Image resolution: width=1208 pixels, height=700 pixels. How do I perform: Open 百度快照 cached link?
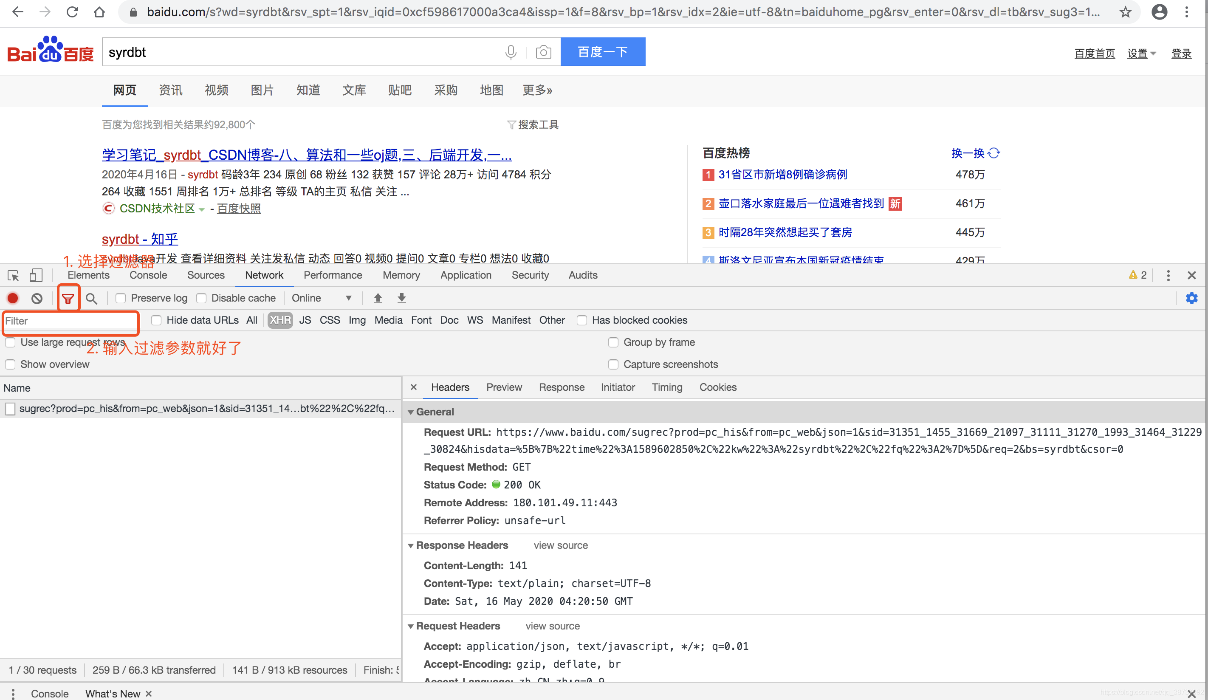point(239,209)
